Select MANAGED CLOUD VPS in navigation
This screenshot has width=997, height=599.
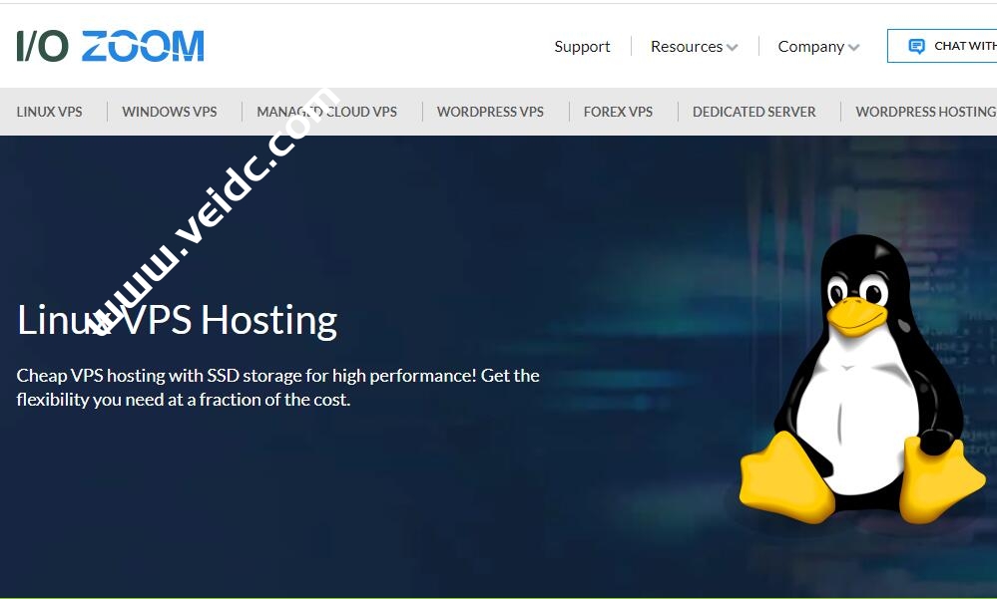tap(326, 112)
